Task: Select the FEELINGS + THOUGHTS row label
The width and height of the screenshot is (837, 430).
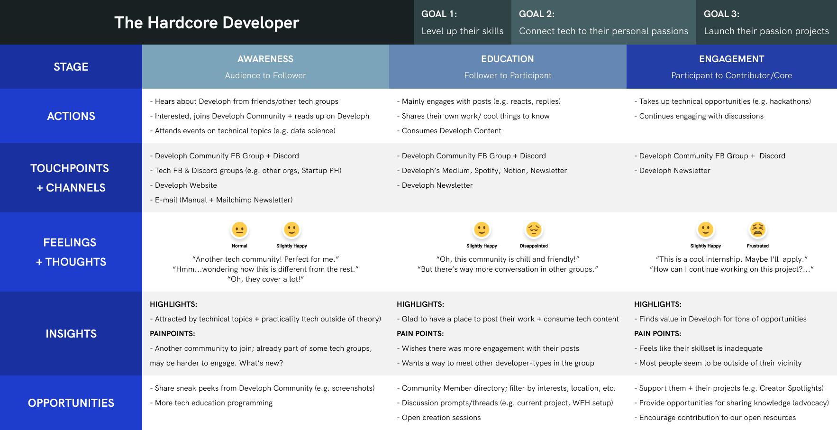Action: point(71,252)
